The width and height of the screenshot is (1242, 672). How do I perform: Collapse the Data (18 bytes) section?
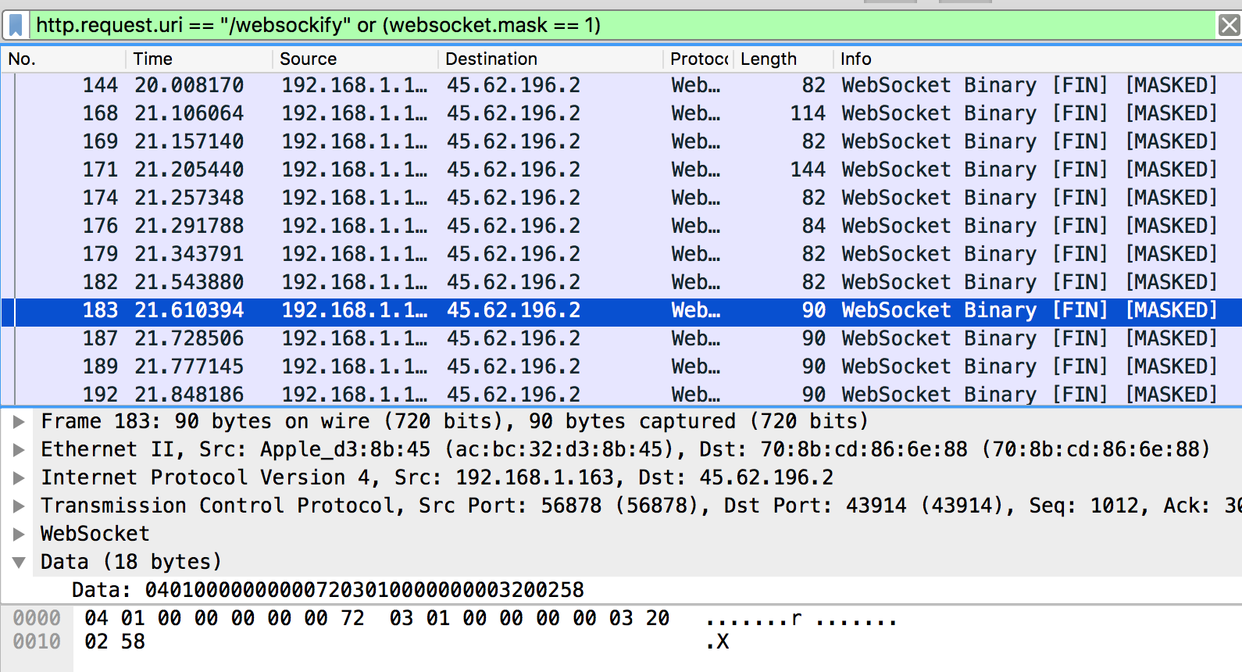(x=19, y=563)
